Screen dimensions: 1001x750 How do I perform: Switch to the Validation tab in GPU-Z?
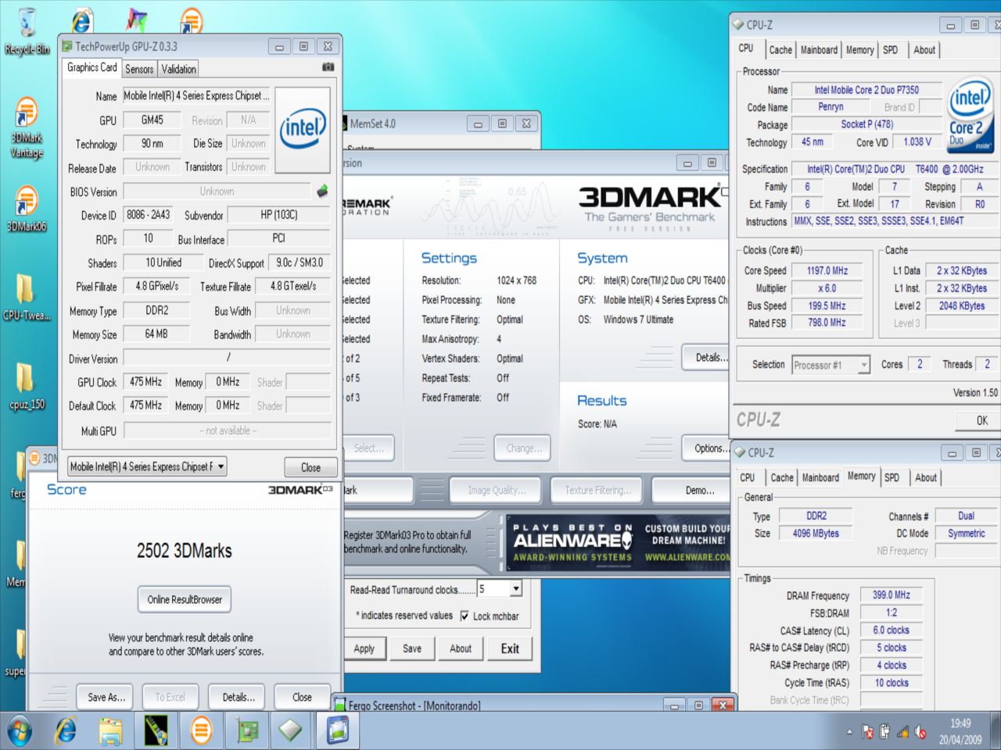point(178,69)
